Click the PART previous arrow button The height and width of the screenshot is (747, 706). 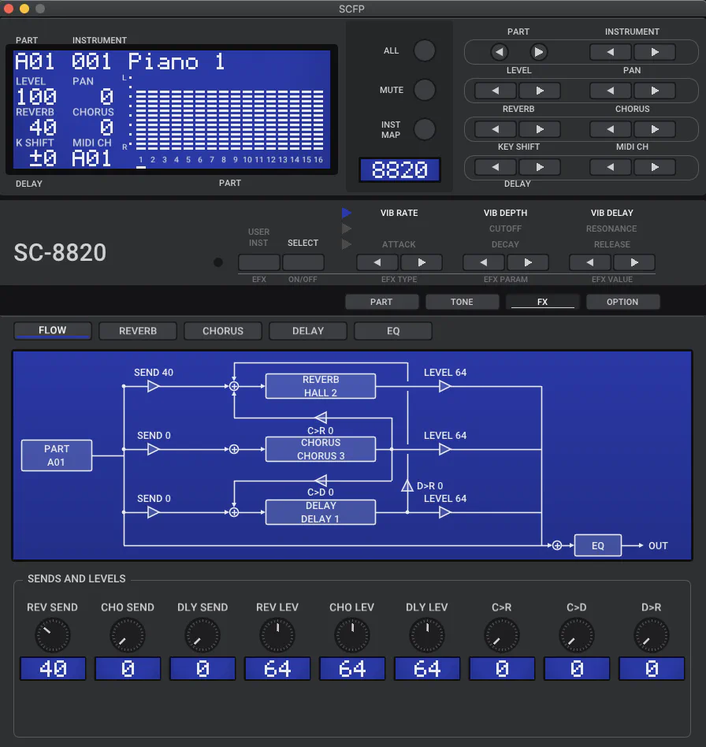pos(499,52)
